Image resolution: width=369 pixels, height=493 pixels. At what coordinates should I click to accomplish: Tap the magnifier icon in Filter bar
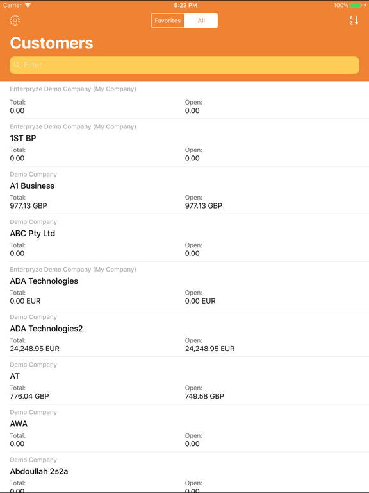point(17,65)
